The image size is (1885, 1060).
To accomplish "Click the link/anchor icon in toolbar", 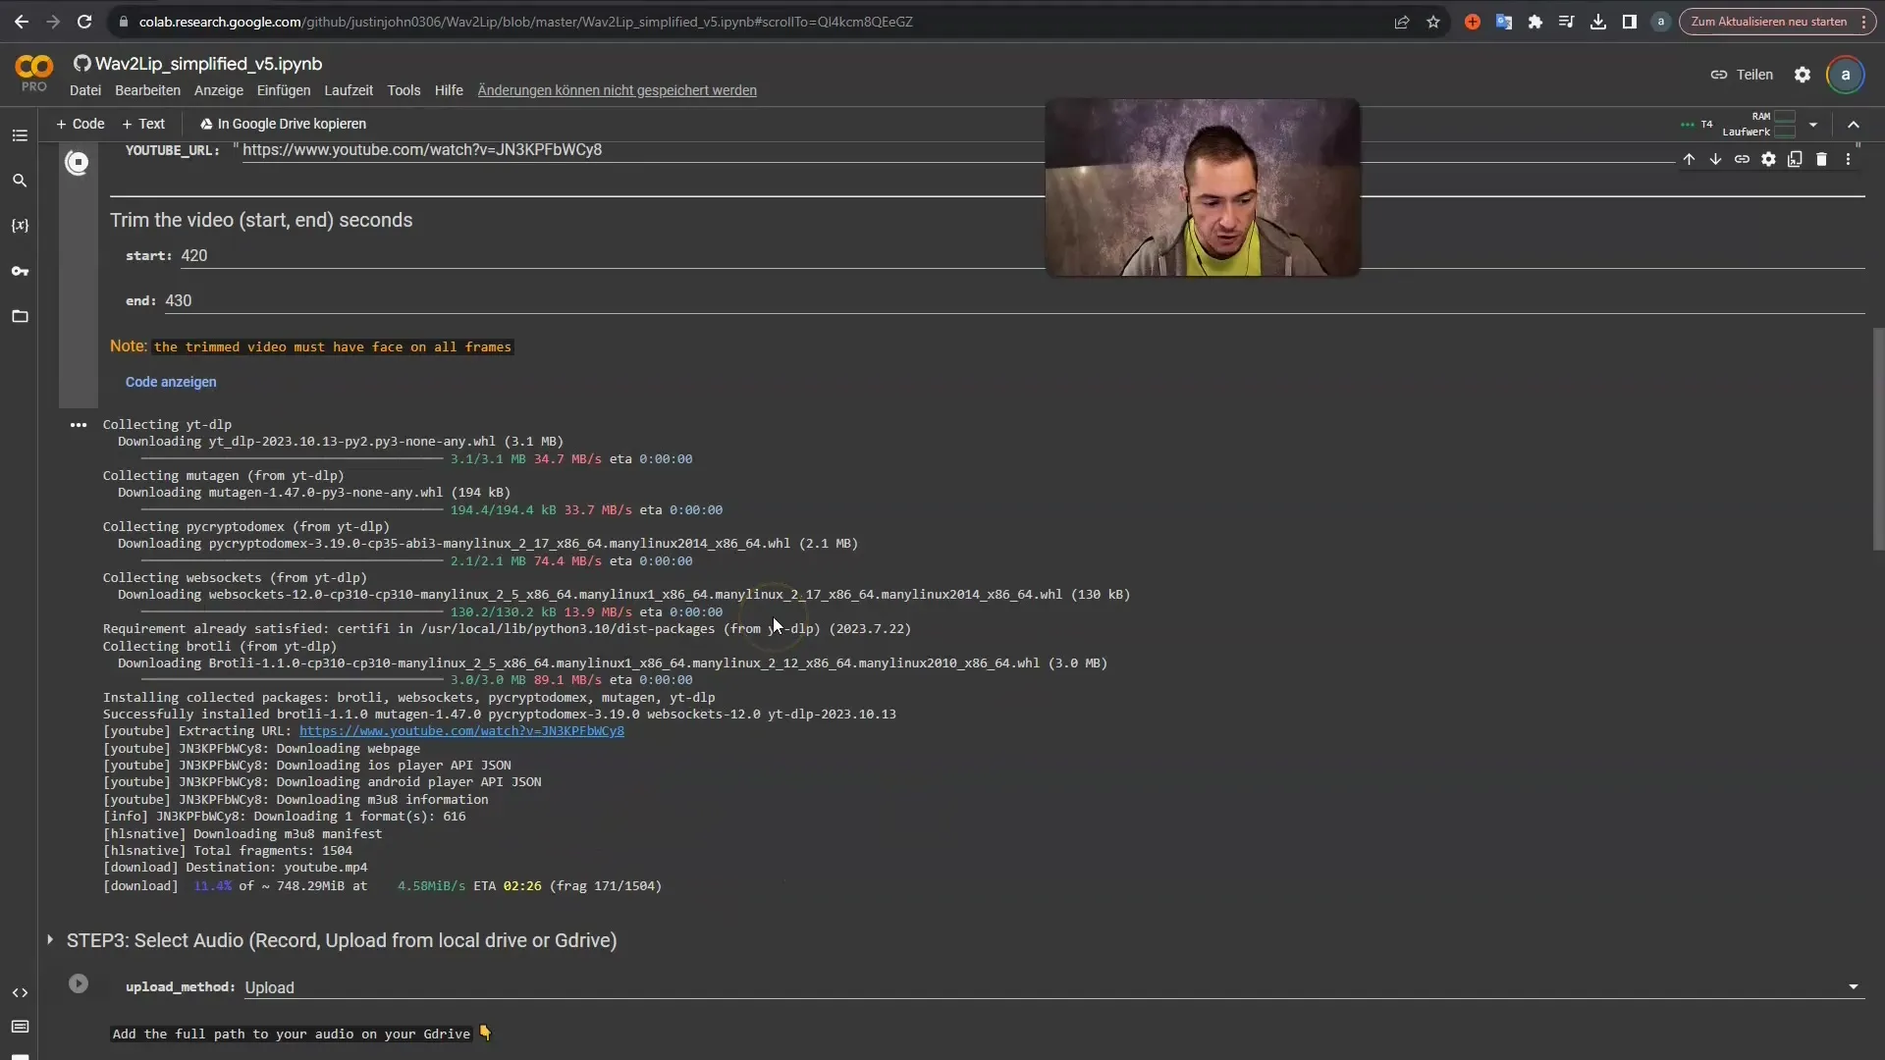I will [x=1743, y=158].
